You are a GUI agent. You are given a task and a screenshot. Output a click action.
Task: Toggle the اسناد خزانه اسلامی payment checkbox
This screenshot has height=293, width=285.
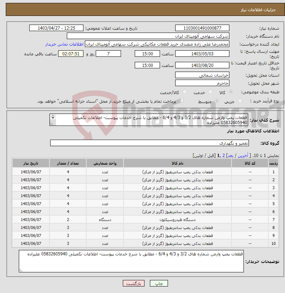pyautogui.click(x=181, y=101)
